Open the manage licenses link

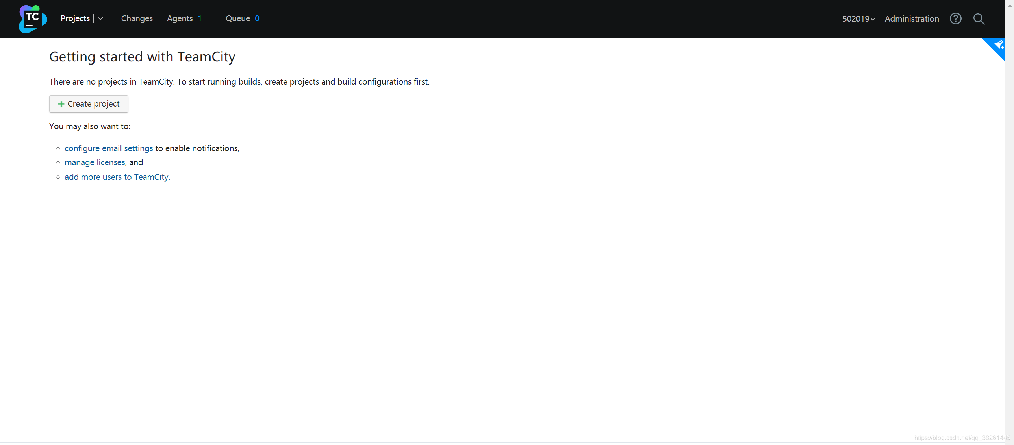click(95, 162)
